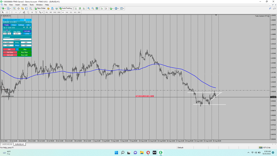Open Windows Start button on taskbar
Screen dimensions: 277x156
(116, 153)
